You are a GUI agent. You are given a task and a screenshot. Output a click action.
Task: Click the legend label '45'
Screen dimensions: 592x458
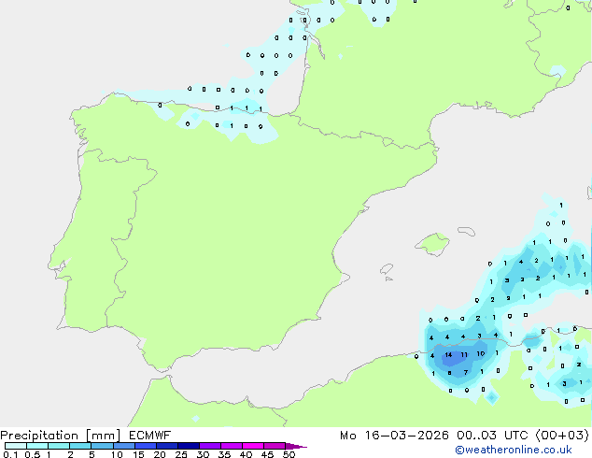(x=267, y=454)
